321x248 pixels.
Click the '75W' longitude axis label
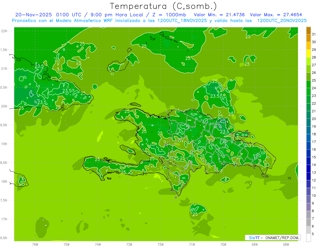[x=66, y=245]
